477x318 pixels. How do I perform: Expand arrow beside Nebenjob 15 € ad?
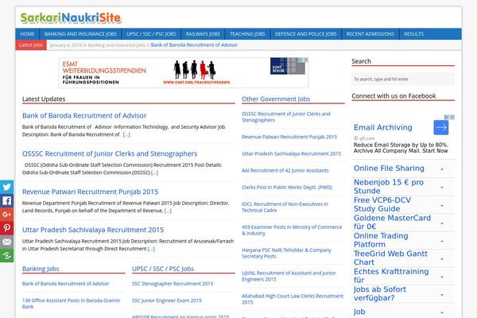tap(442, 188)
